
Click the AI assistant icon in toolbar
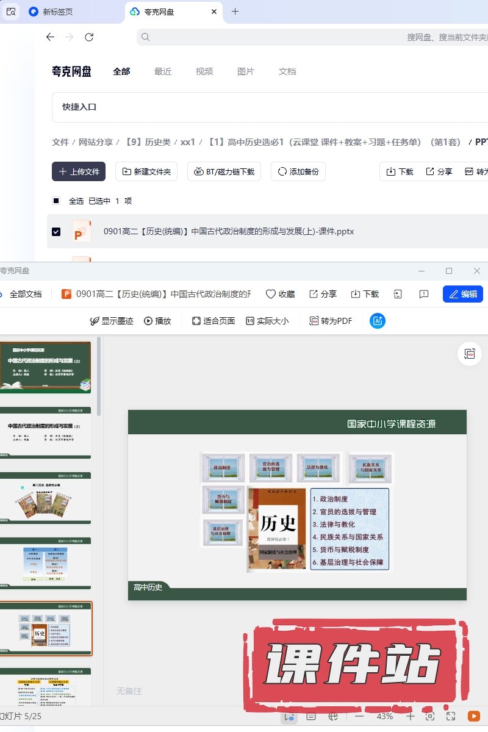(378, 321)
